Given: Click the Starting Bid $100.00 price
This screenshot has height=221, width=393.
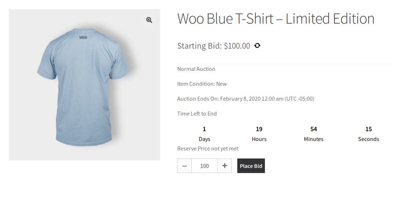Looking at the screenshot, I should pyautogui.click(x=214, y=46).
